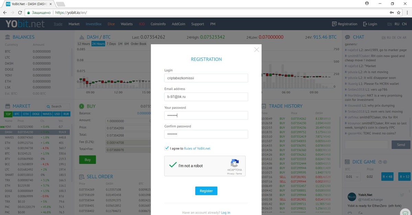The height and width of the screenshot is (215, 412).
Task: Select the DOGE market tab
Action: 36,114
